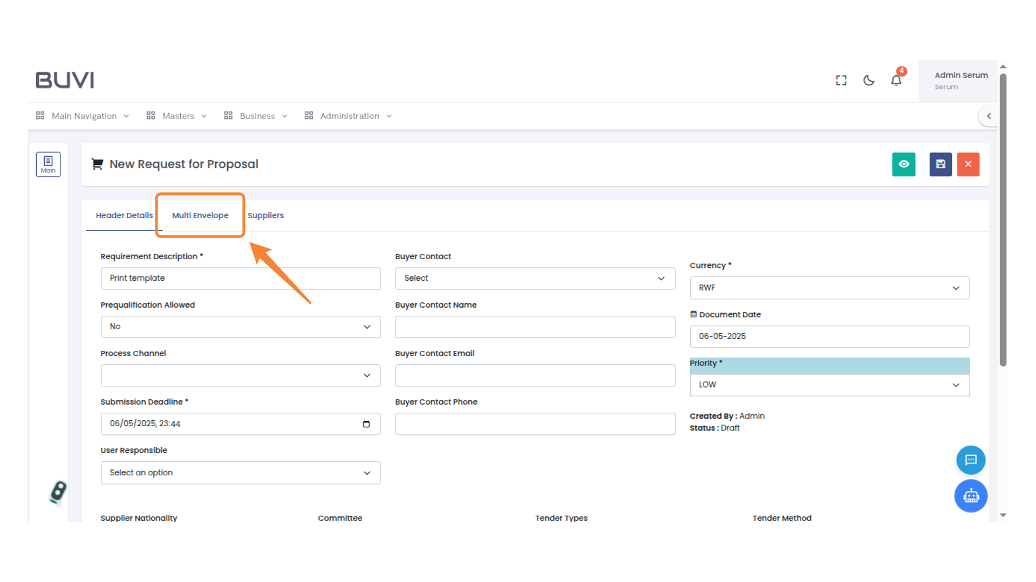
Task: Click the blue save disk icon
Action: point(940,164)
